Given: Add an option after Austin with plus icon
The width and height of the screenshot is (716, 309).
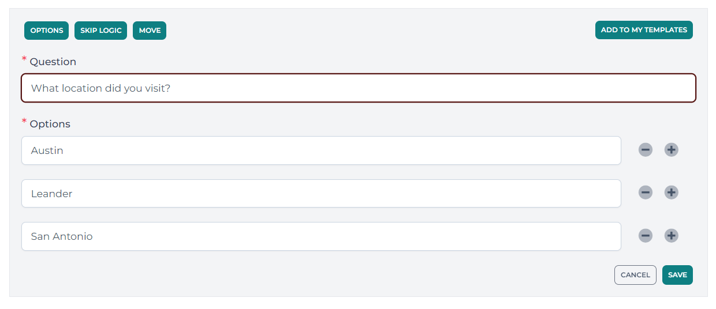Looking at the screenshot, I should (x=671, y=150).
